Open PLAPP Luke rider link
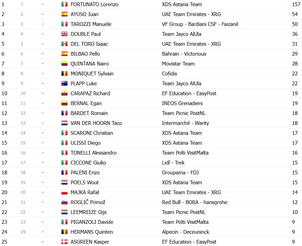The height and width of the screenshot is (246, 302). (84, 83)
